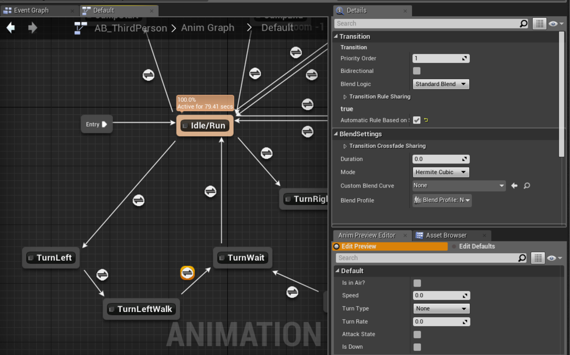Open Blend Logic Standard Blend dropdown

[441, 84]
